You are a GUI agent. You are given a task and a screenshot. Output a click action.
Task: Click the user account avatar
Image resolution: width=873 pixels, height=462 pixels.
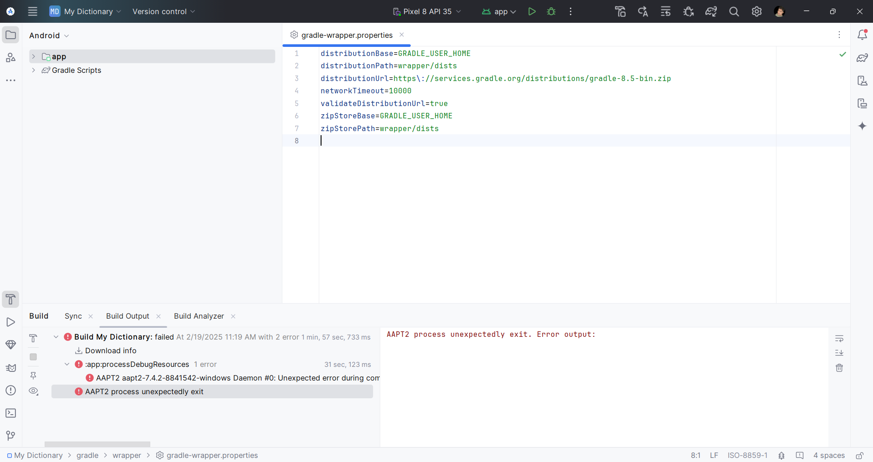[779, 11]
